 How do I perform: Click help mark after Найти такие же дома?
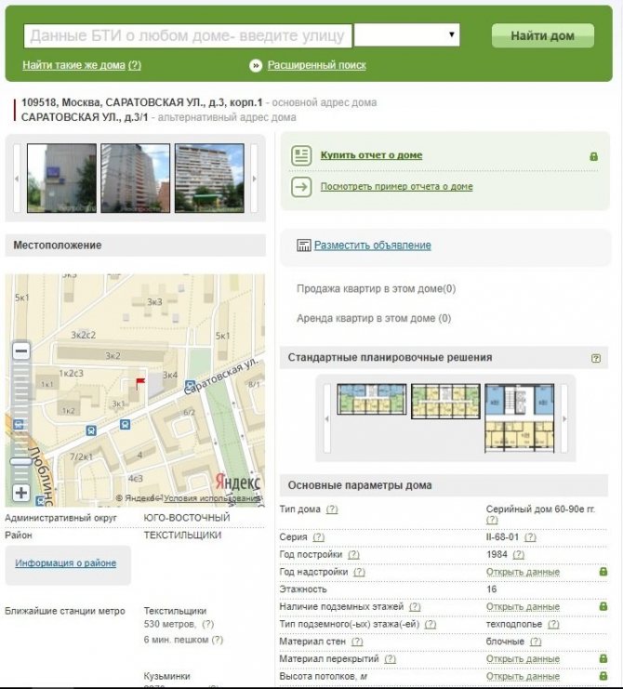[135, 65]
